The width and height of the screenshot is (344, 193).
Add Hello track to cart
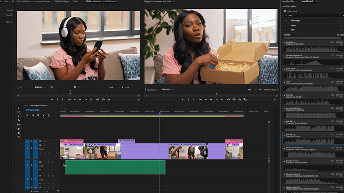click(x=341, y=84)
